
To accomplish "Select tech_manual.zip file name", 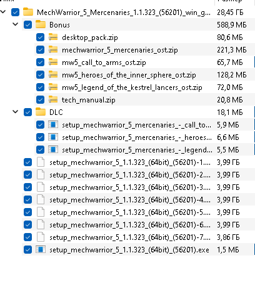I will 89,100.
